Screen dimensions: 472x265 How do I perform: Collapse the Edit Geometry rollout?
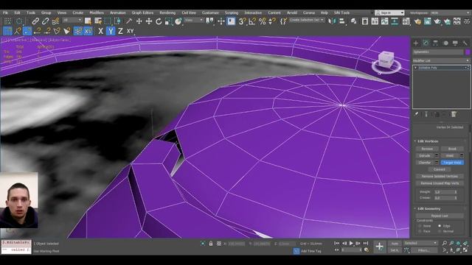[x=428, y=208]
